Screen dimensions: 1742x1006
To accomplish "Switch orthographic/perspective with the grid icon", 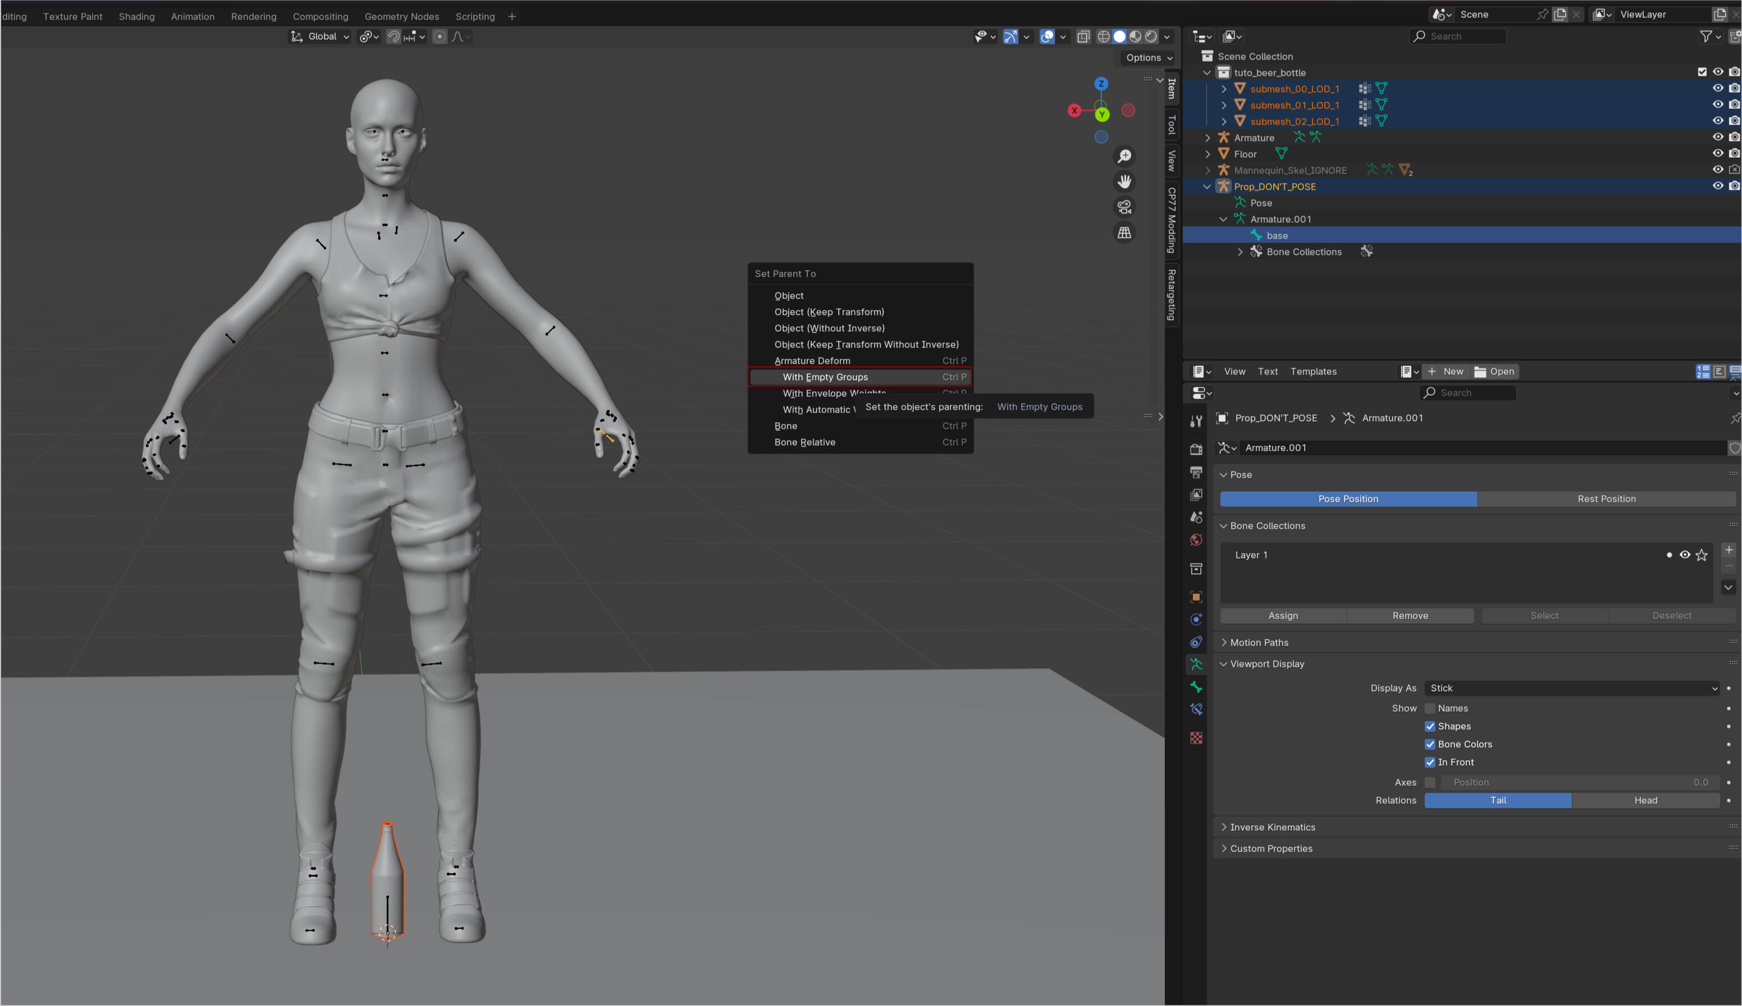I will click(x=1124, y=233).
